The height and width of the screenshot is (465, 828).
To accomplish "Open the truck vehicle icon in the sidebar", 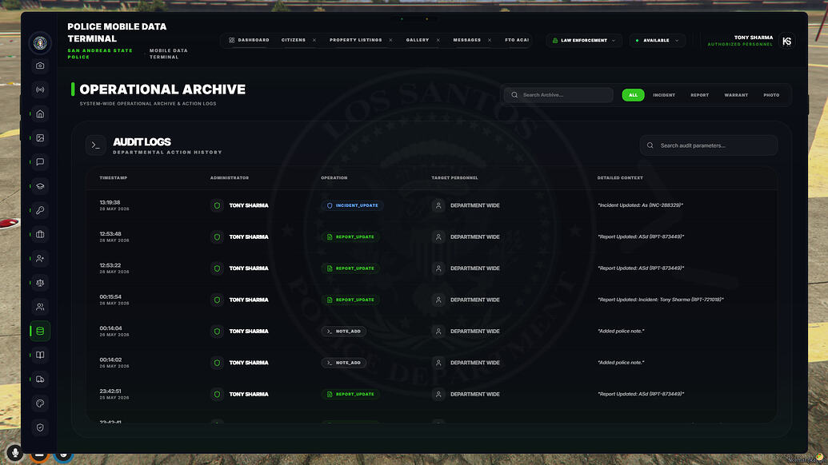I will pyautogui.click(x=40, y=379).
